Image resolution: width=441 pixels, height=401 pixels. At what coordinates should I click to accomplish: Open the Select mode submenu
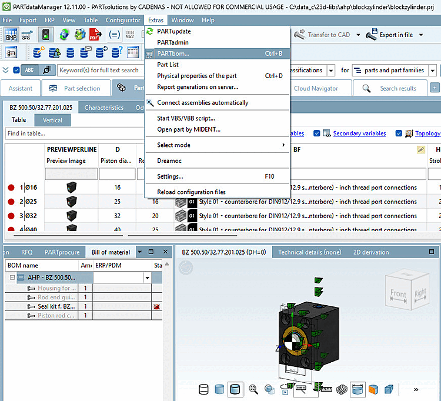[x=217, y=145]
